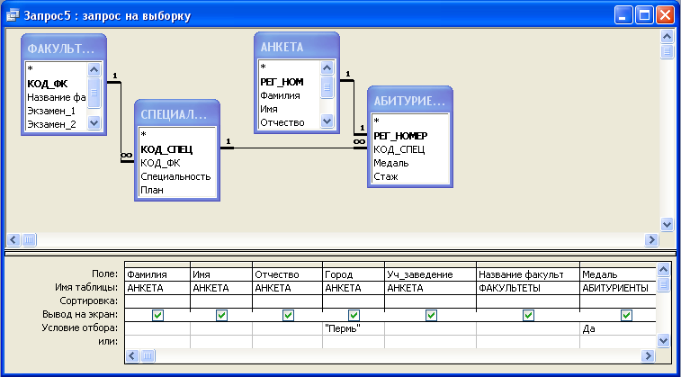The height and width of the screenshot is (377, 681).
Task: Click grid pane horizontal scroll right arrow
Action: tap(648, 356)
